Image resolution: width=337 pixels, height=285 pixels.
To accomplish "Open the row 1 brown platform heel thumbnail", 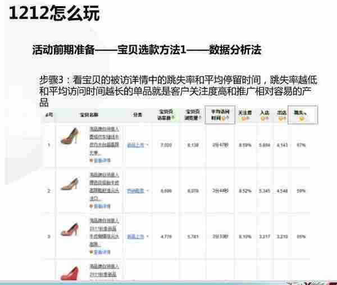I will point(70,136).
